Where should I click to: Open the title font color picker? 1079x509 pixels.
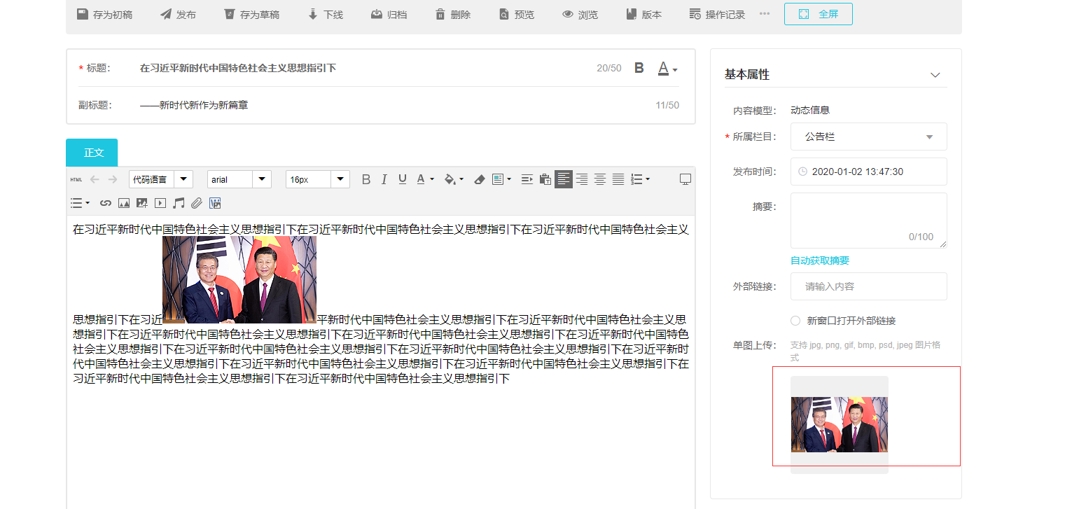667,69
